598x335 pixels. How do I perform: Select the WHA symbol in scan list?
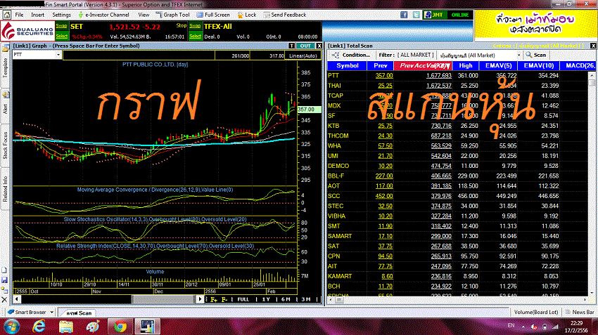click(x=334, y=146)
